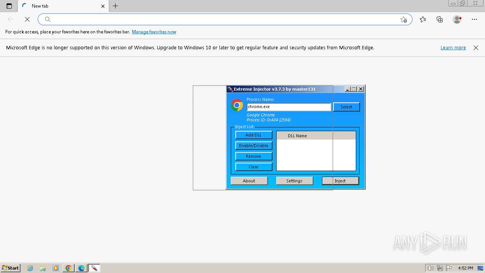Open the Favorites panel icon

point(423,19)
